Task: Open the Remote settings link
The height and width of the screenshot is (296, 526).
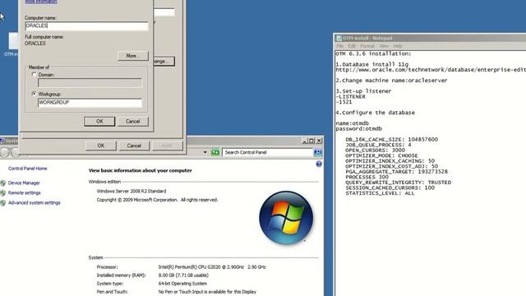Action: [x=24, y=193]
